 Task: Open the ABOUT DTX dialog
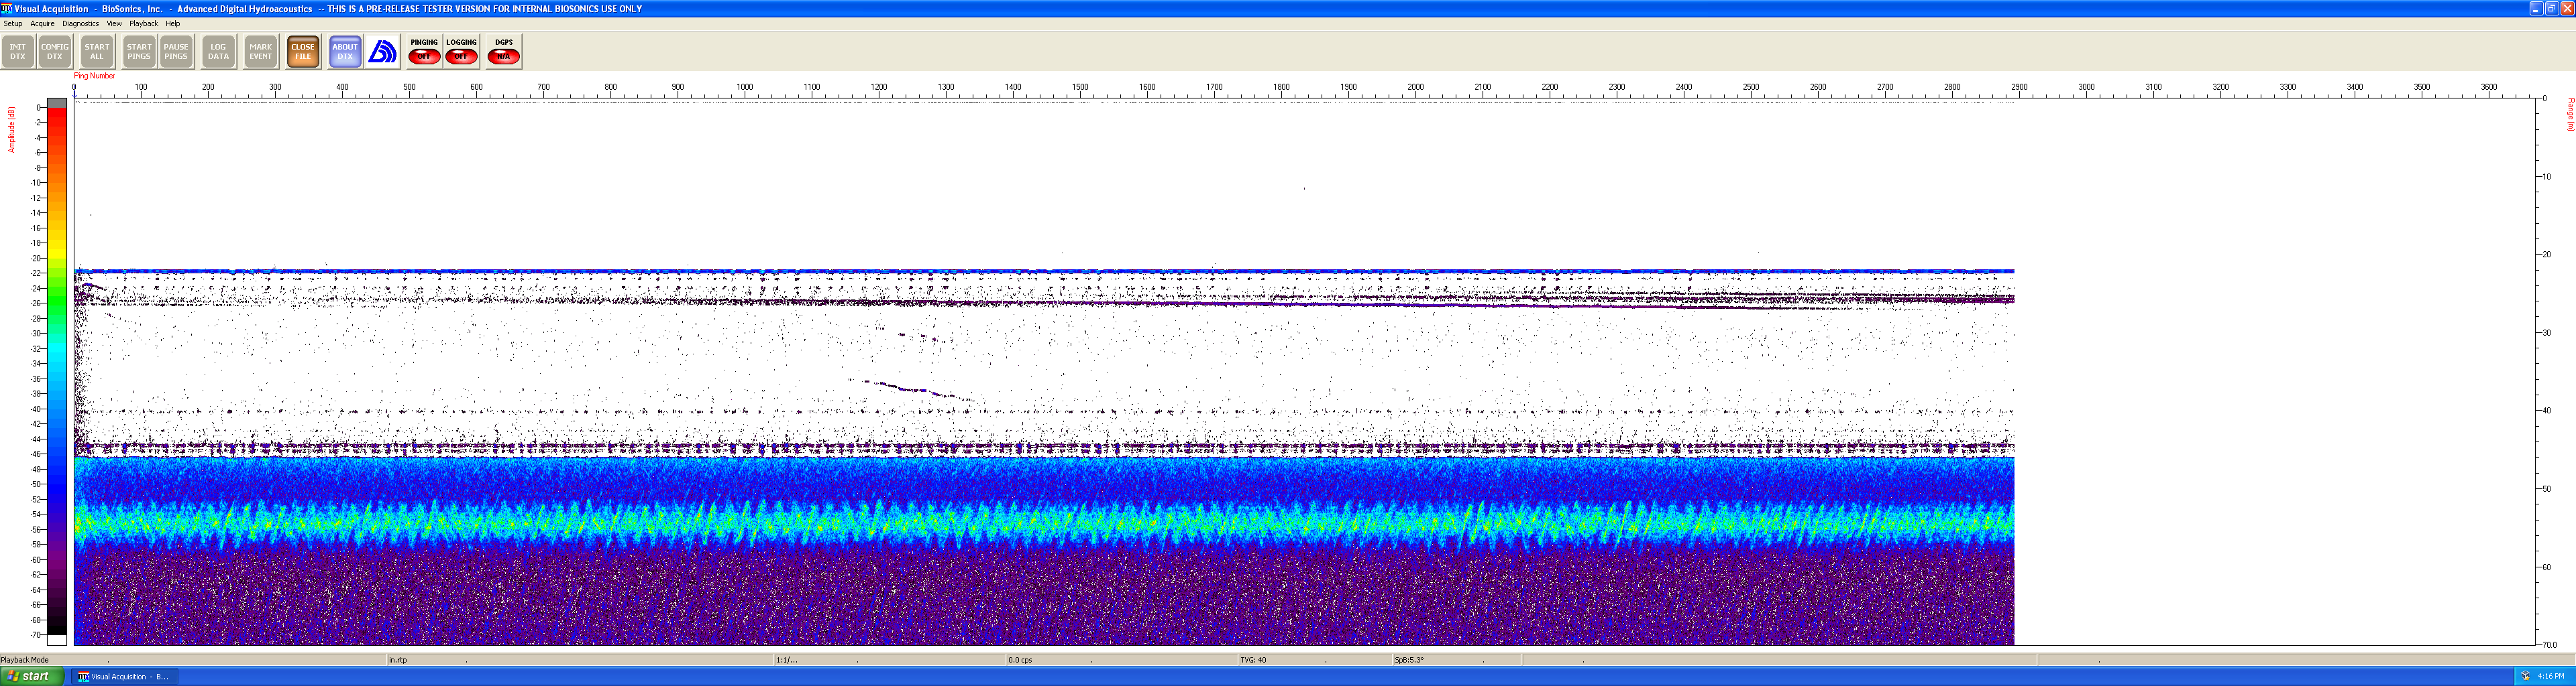coord(345,52)
